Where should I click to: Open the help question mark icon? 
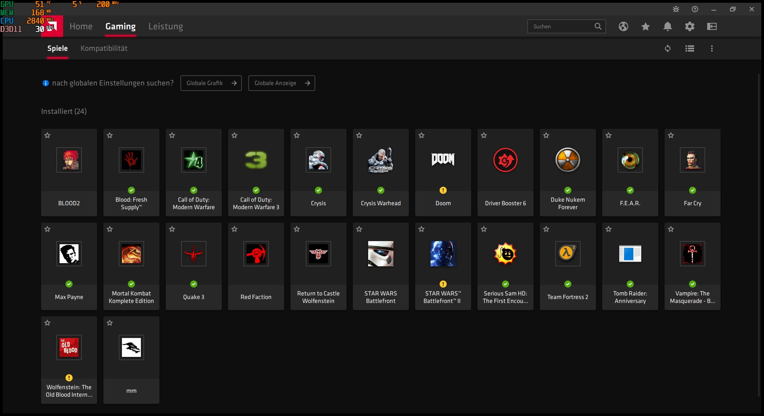pos(695,9)
